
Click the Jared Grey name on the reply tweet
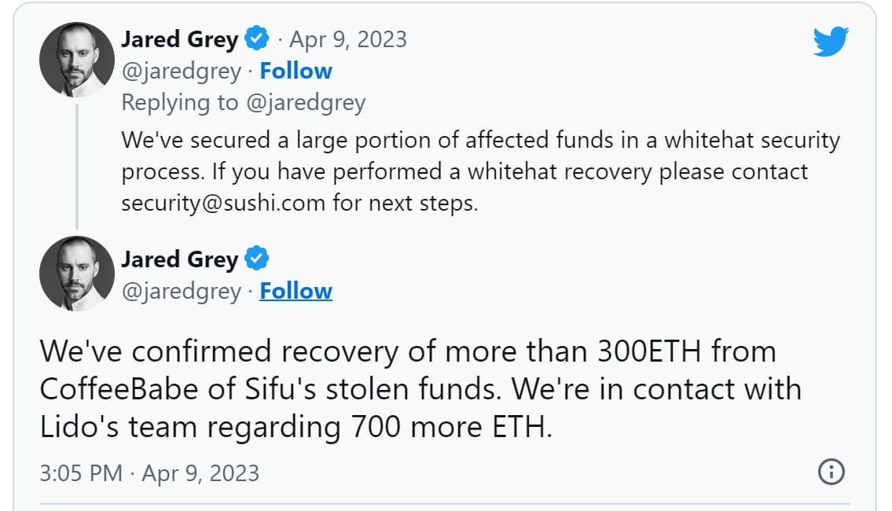click(x=179, y=39)
